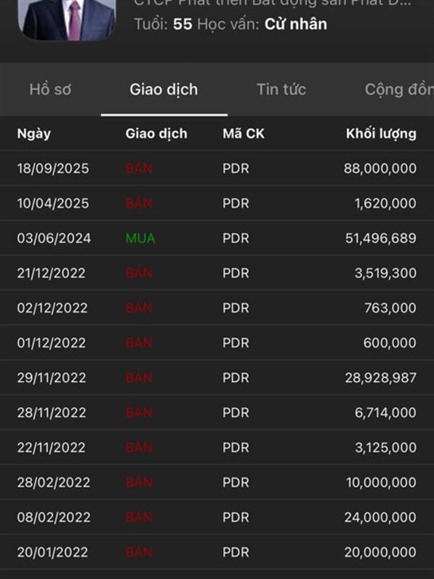Select the MUA transaction on 03/06/2024
This screenshot has height=579, width=434.
140,238
